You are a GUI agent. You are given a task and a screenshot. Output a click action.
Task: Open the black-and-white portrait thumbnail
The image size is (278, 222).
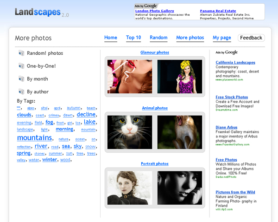pyautogui.click(x=180, y=188)
